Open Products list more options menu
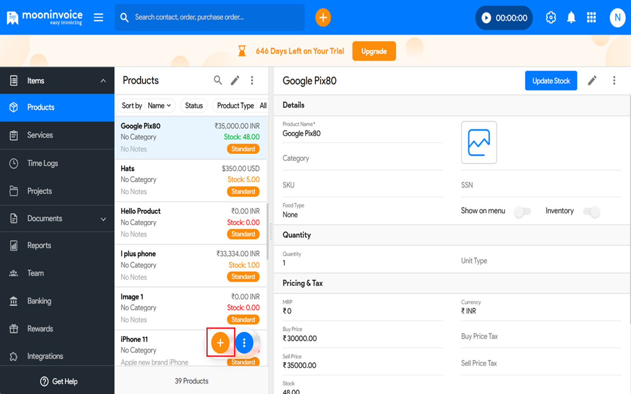 point(252,80)
